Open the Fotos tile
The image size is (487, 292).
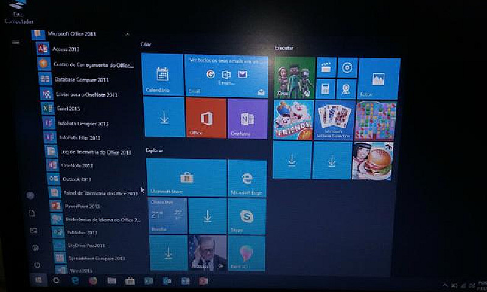point(378,79)
